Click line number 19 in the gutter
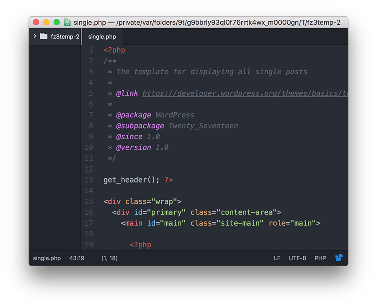The height and width of the screenshot is (307, 377). [89, 245]
